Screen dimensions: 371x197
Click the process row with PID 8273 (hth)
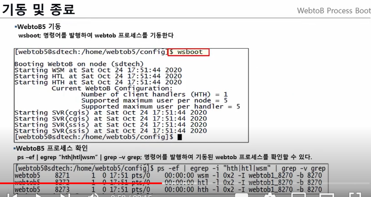168,189
